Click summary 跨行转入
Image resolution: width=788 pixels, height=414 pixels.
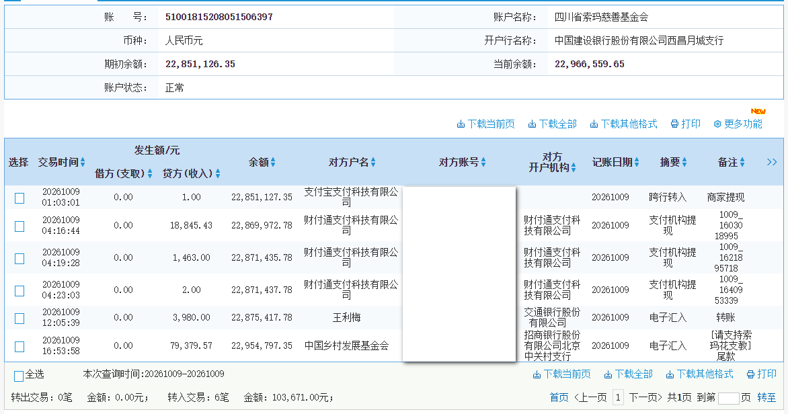tap(668, 198)
